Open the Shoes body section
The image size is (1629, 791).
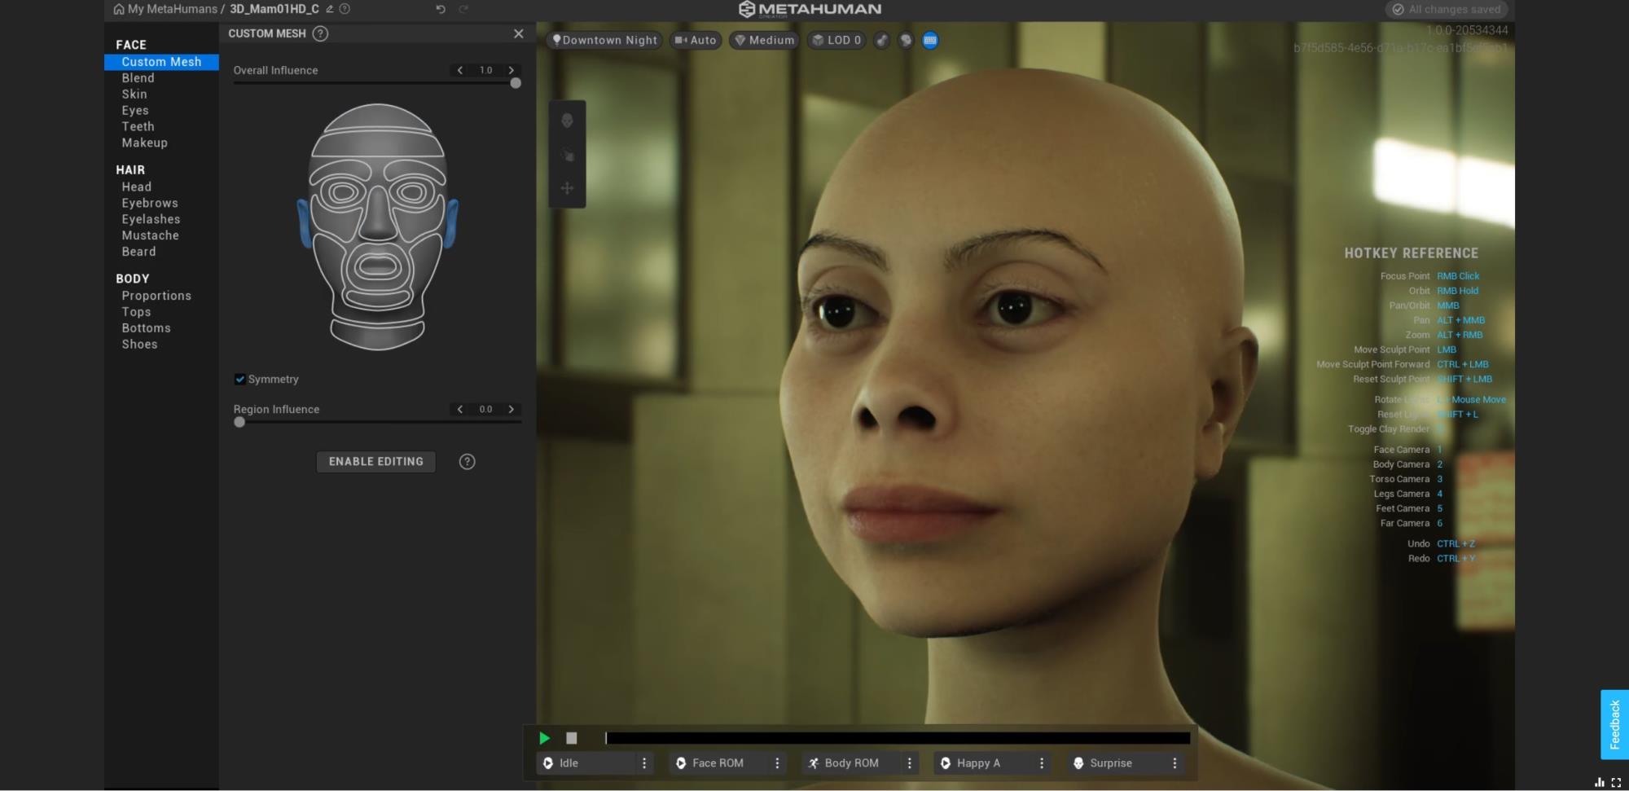click(x=139, y=345)
